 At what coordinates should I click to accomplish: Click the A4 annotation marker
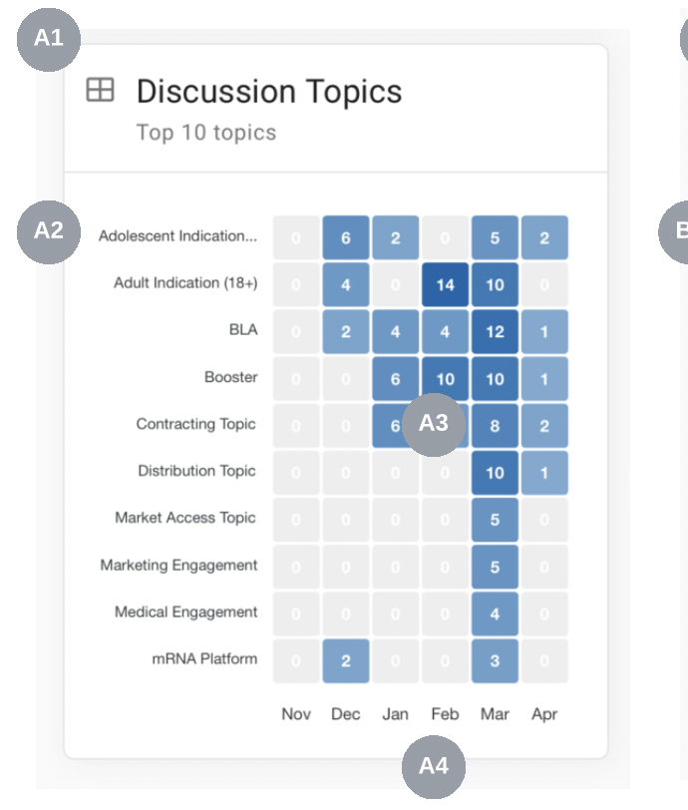[434, 766]
